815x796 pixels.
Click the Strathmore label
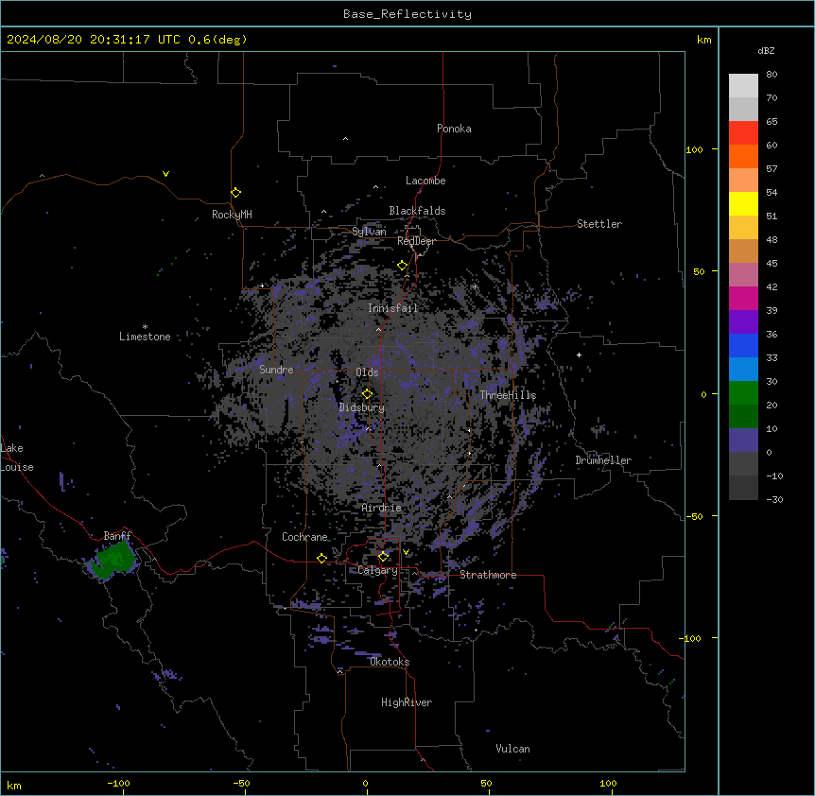[488, 575]
